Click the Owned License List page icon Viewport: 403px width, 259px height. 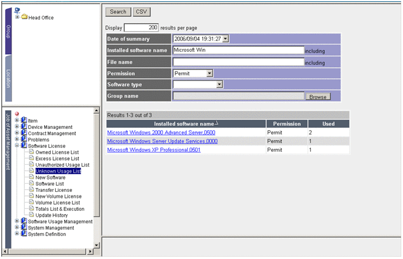click(31, 152)
